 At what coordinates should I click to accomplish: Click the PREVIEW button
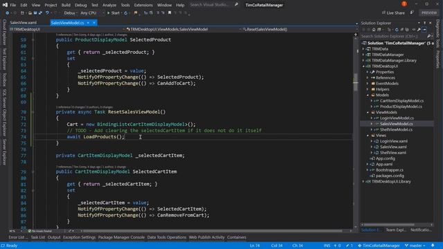tap(429, 13)
